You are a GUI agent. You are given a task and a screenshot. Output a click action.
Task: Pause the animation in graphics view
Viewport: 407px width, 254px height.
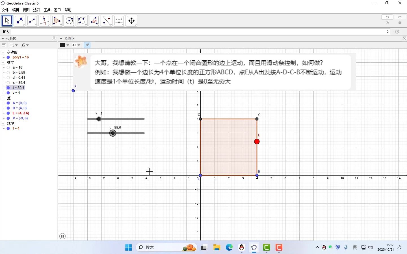point(62,236)
